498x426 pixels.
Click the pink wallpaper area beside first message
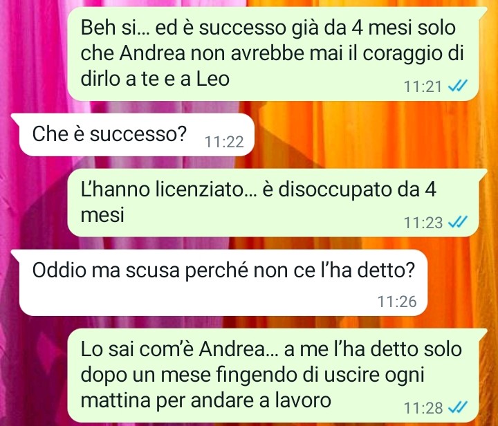(33, 54)
